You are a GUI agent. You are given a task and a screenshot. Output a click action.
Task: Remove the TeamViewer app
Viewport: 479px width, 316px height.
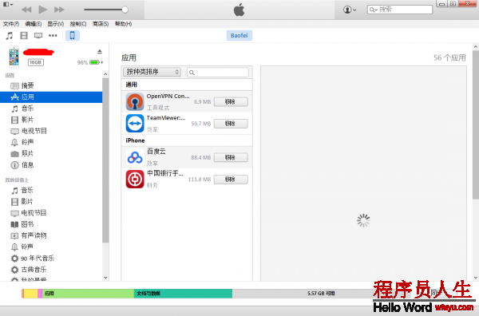pos(231,124)
